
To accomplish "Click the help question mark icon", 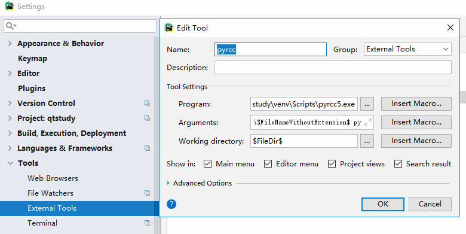I will tap(171, 204).
